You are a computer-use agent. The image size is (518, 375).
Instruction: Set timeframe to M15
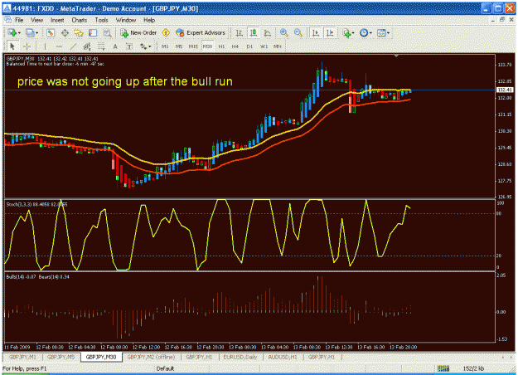[193, 46]
